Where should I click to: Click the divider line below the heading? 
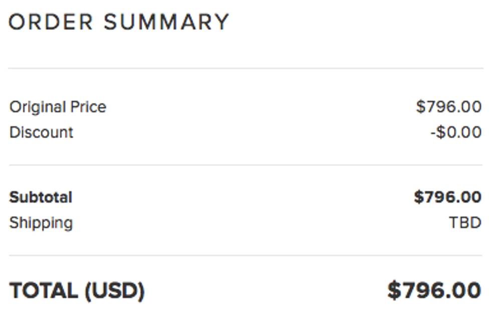(x=245, y=68)
